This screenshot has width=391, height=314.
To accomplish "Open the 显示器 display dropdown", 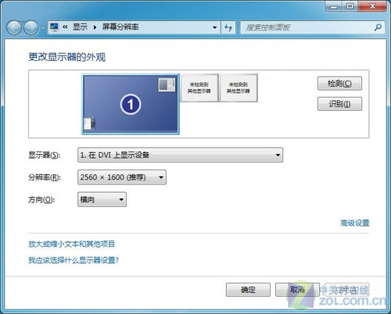I will 180,155.
